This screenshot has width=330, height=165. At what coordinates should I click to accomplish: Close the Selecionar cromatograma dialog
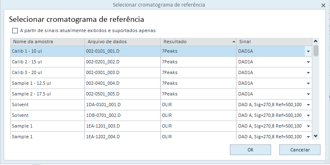[x=323, y=5]
